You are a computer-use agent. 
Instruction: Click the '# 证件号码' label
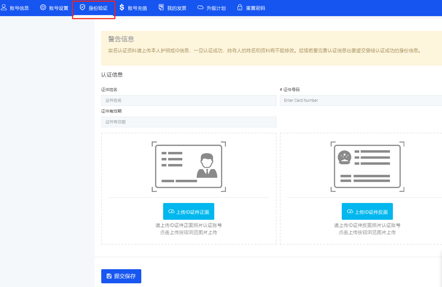coord(290,90)
